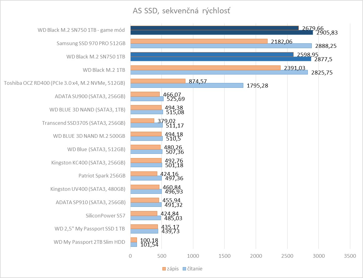Click the WD Black M.2 1TB orange bar
363x278 pixels.
(x=205, y=68)
